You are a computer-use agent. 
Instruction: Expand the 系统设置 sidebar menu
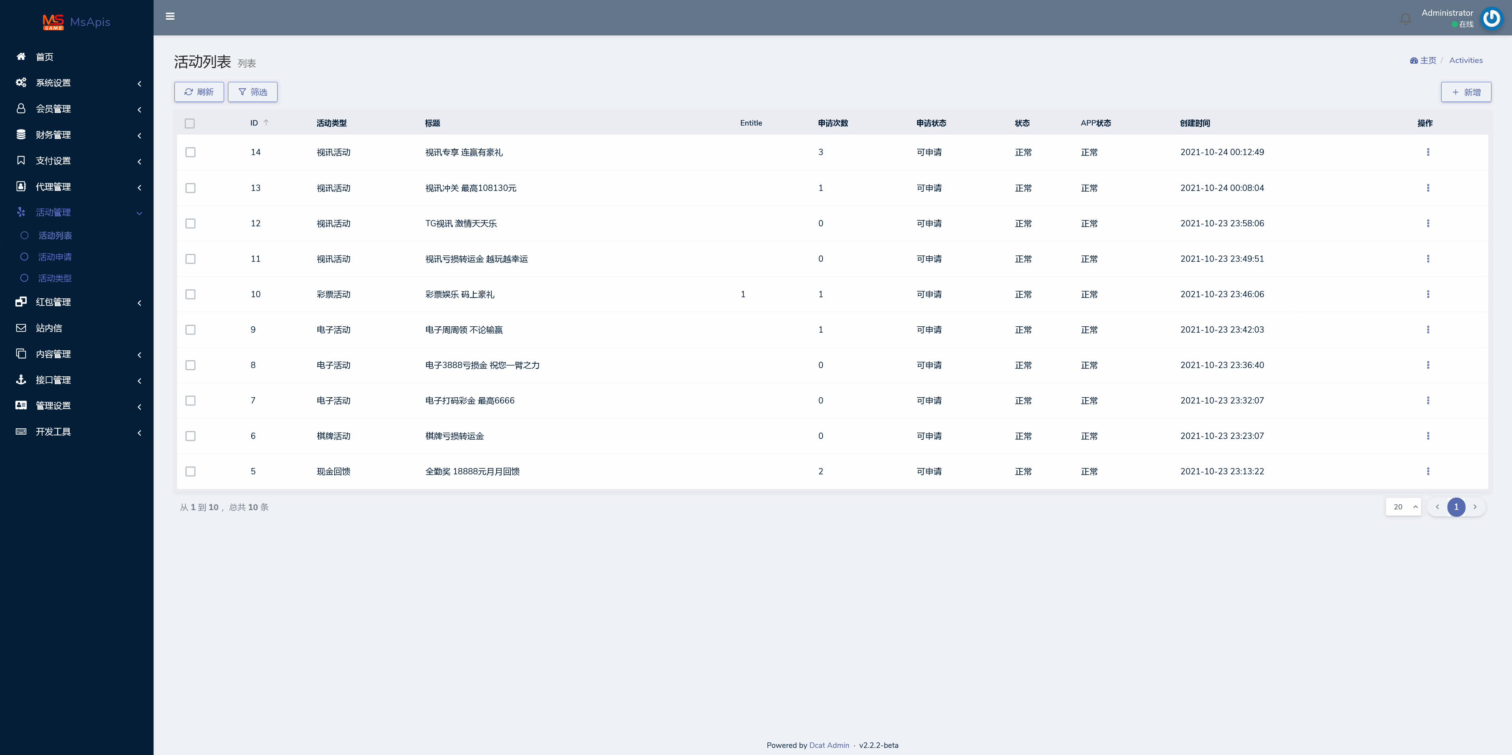coord(76,83)
